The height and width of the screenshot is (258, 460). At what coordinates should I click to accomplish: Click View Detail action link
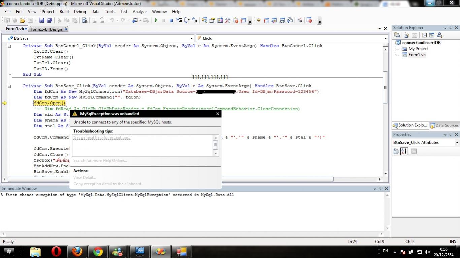coord(85,177)
